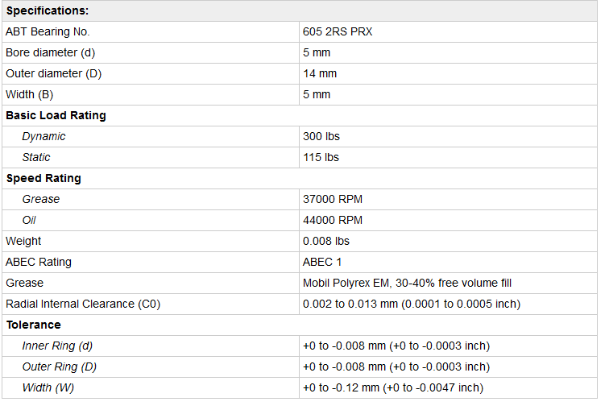
Task: Select the ABT Bearing No. label
Action: tap(48, 31)
